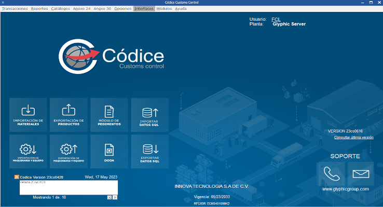Visit the www.glyphicgroup.com link

point(346,189)
